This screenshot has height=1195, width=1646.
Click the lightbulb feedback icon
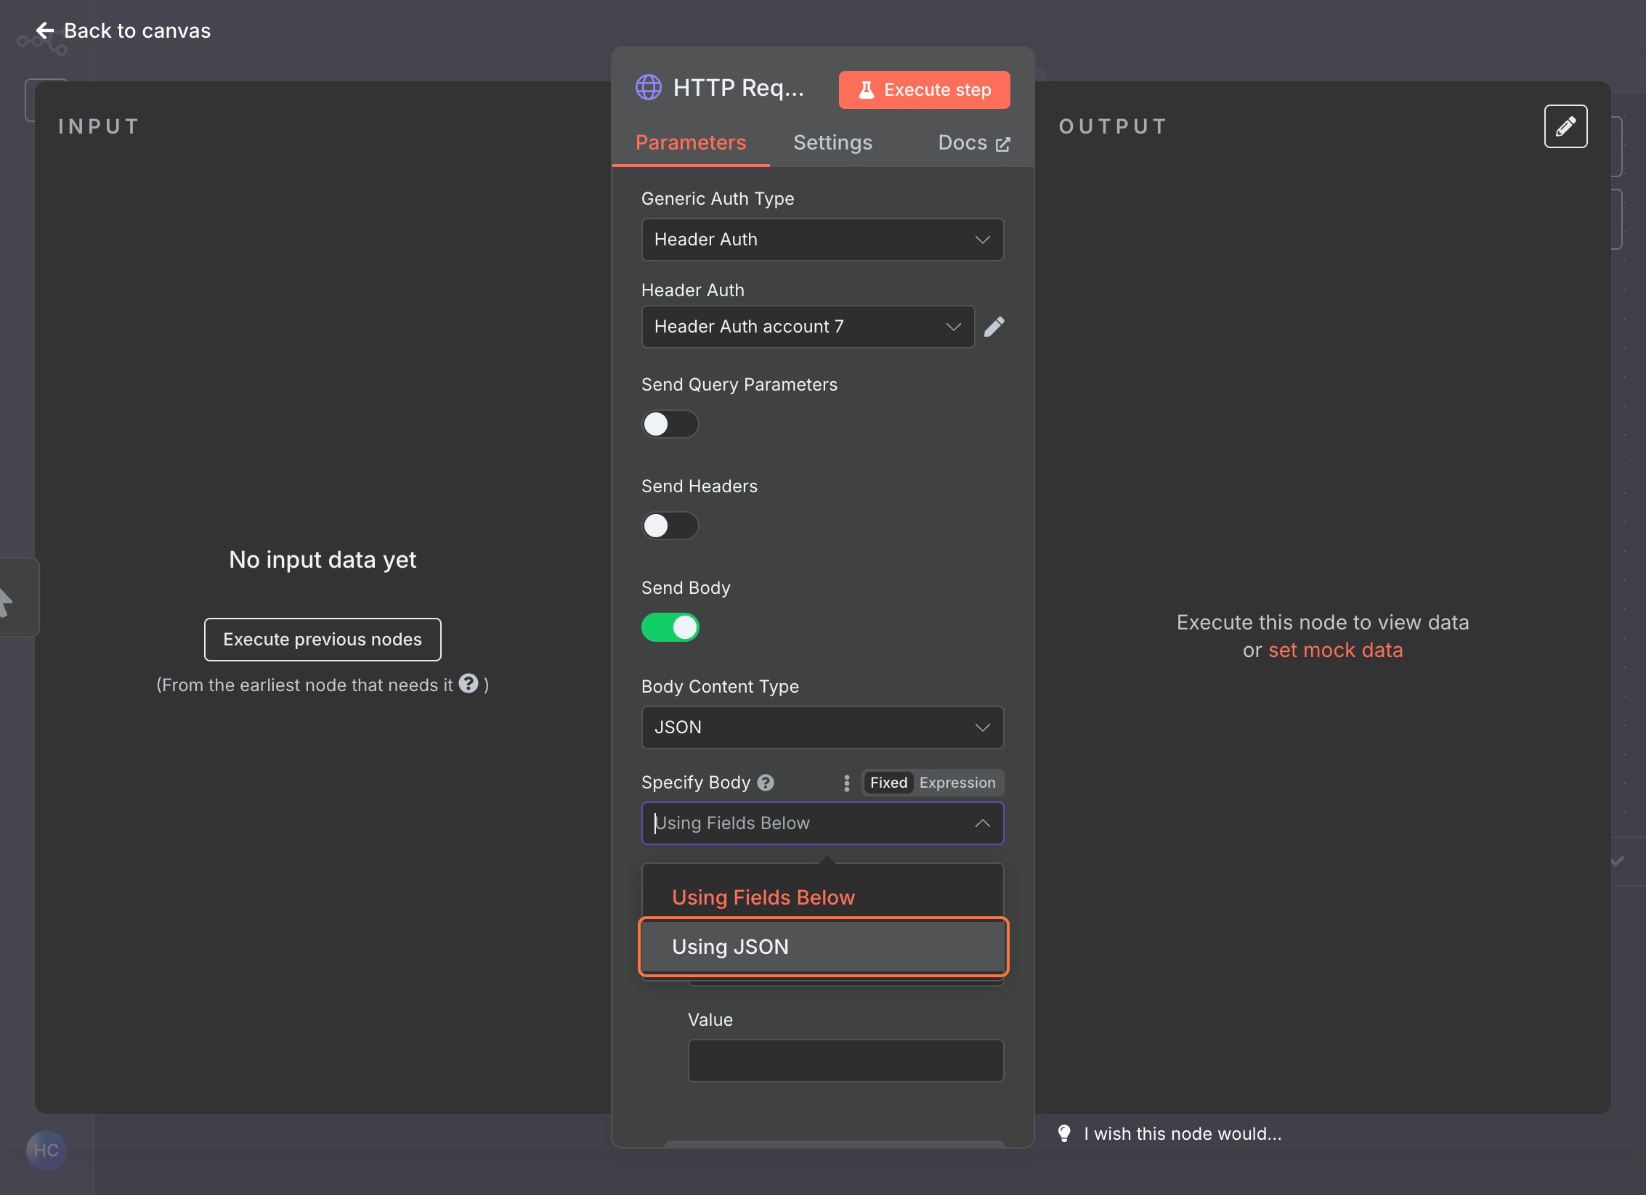pos(1064,1133)
